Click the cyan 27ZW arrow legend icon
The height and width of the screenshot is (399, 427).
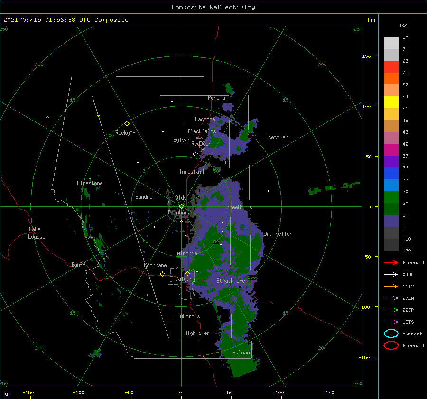[x=391, y=298]
